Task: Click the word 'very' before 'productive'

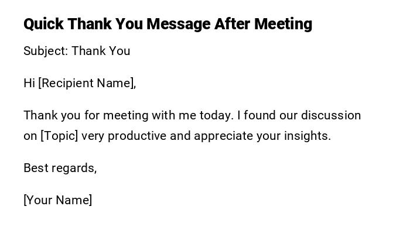Action: [x=93, y=136]
